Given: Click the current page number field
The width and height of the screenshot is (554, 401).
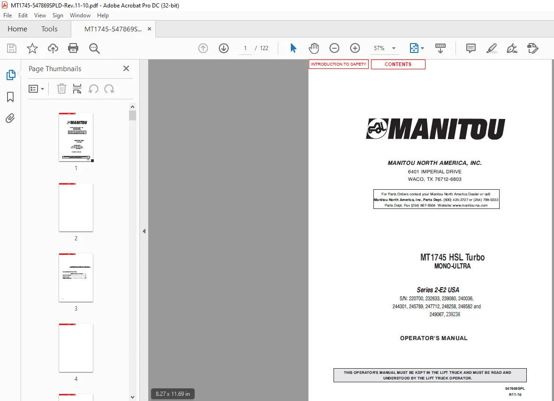Looking at the screenshot, I should [245, 48].
